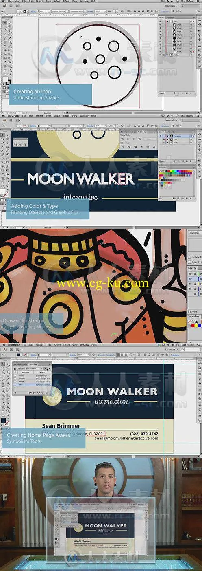Select Selection tool in the Symbolism Tools window

pos(3,364)
